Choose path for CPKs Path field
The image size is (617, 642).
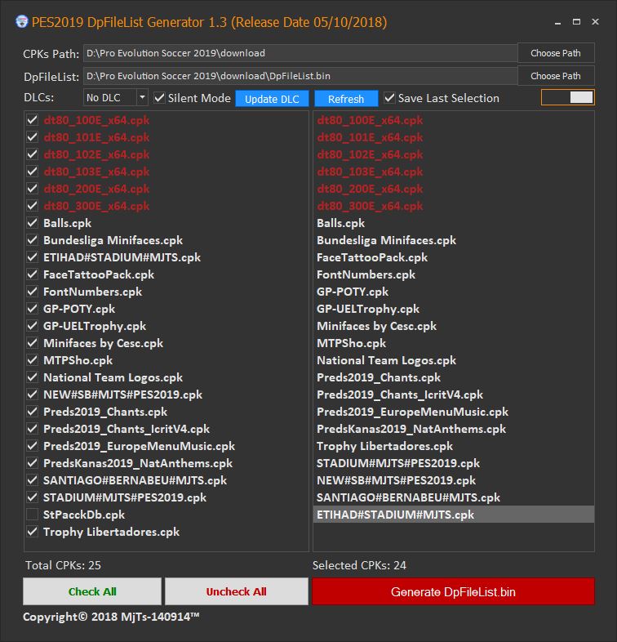(556, 53)
